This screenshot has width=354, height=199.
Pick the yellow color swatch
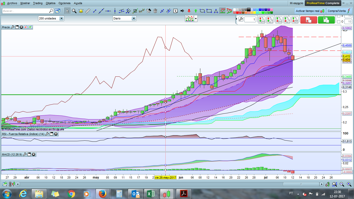[254, 12]
